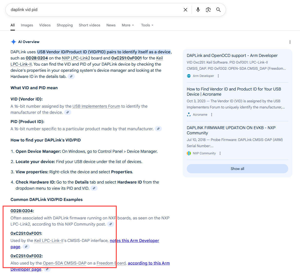The height and width of the screenshot is (273, 300).
Task: Click source link icon after Product ID description
Action: point(158,129)
